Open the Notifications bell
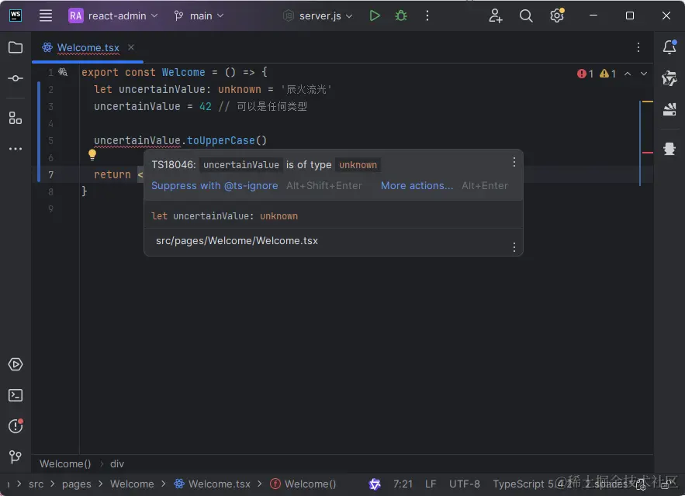The height and width of the screenshot is (496, 685). point(669,47)
